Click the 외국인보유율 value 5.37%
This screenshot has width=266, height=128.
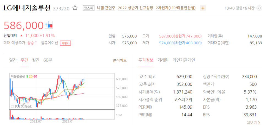251,92
